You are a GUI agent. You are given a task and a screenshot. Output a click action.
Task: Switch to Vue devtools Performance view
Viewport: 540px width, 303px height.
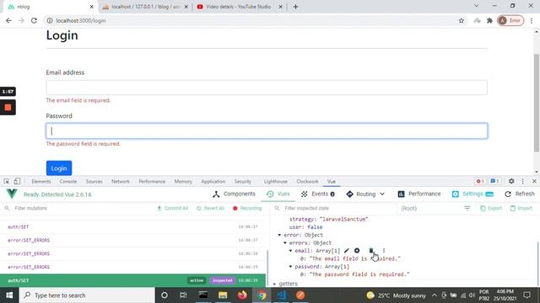[x=419, y=194]
